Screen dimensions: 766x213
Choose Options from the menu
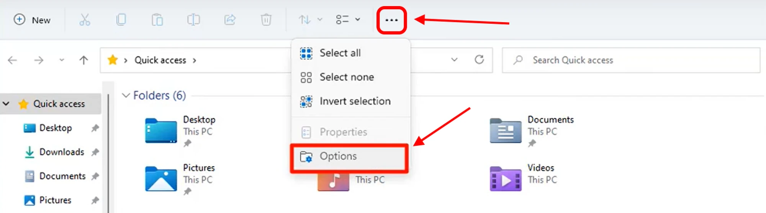pos(338,156)
